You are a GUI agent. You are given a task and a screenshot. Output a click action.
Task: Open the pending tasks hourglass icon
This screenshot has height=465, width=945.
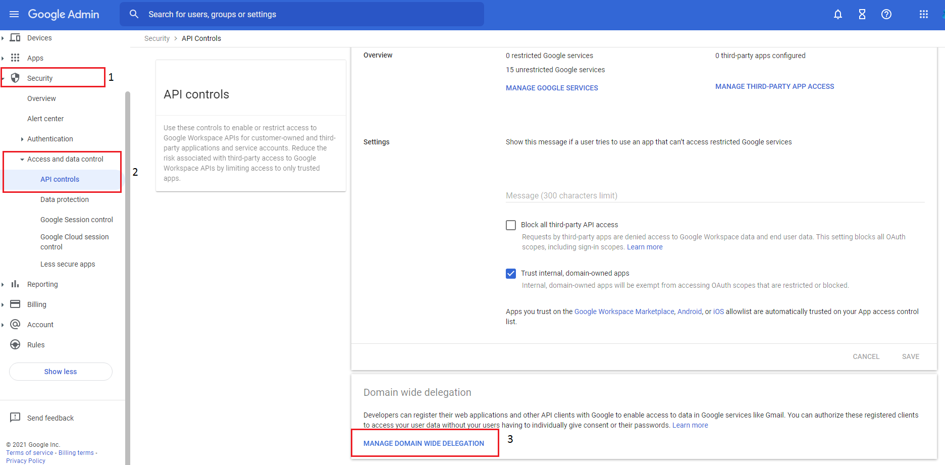(x=862, y=14)
